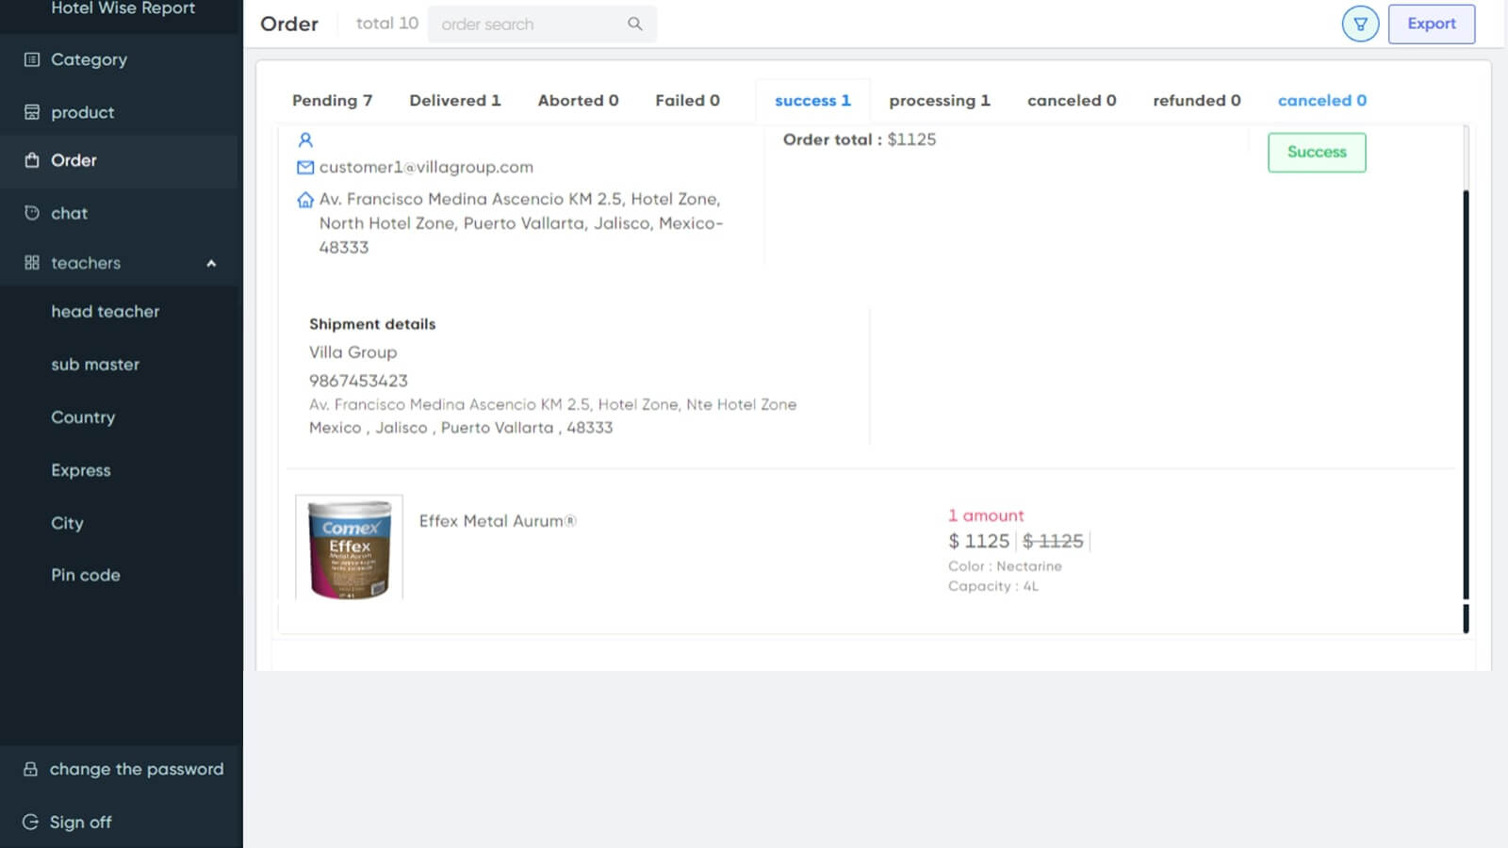Click the green Success status button
The image size is (1508, 848).
click(x=1316, y=152)
